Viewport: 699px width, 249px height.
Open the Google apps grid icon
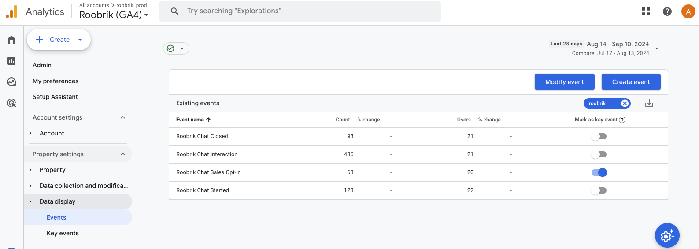pos(646,11)
